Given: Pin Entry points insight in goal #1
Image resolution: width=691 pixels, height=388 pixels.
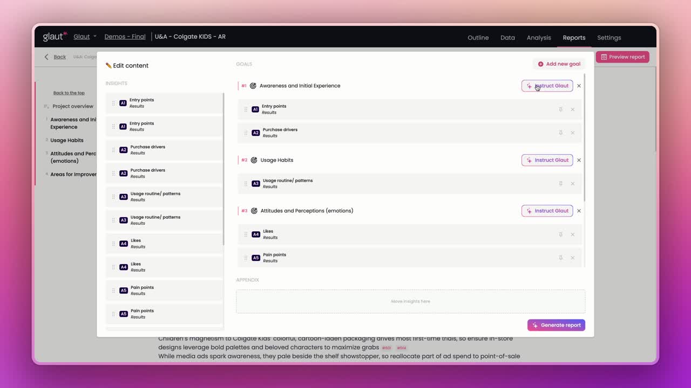Looking at the screenshot, I should (x=560, y=109).
